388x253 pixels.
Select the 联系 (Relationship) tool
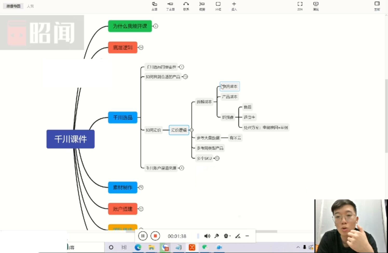[186, 6]
